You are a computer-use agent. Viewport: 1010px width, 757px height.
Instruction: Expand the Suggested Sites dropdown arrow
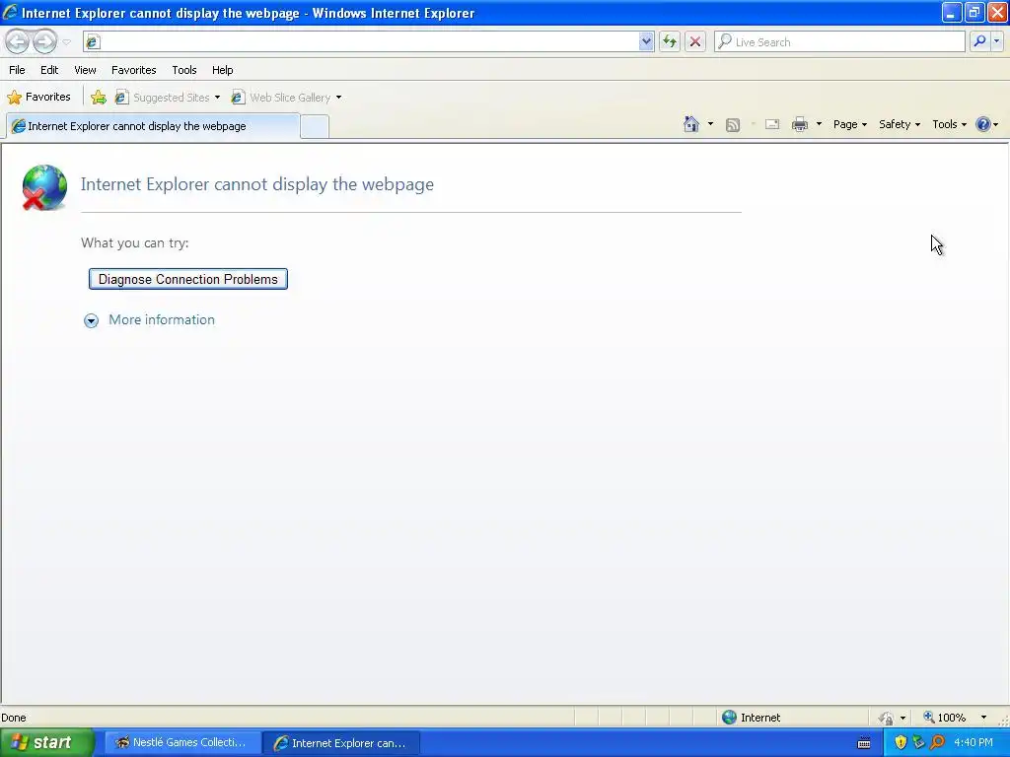(217, 98)
